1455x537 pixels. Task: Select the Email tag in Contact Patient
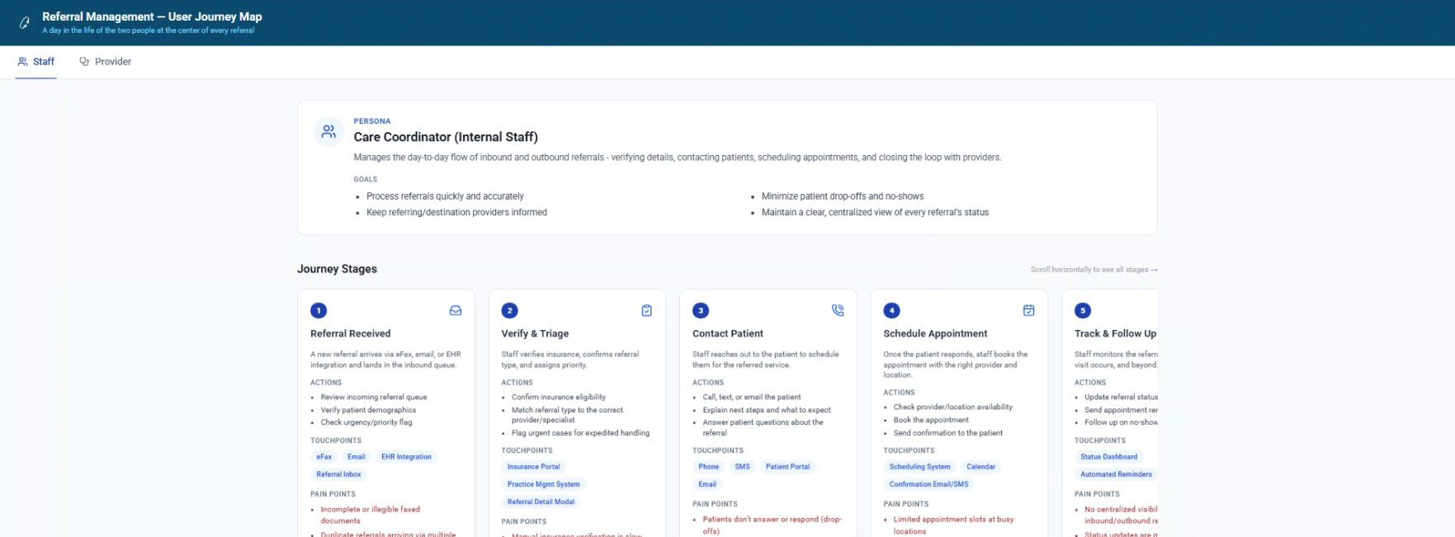tap(707, 484)
